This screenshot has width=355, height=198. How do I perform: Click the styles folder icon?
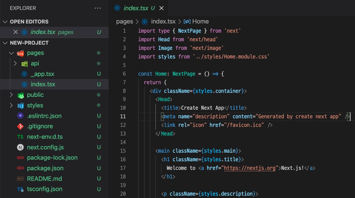tap(21, 105)
